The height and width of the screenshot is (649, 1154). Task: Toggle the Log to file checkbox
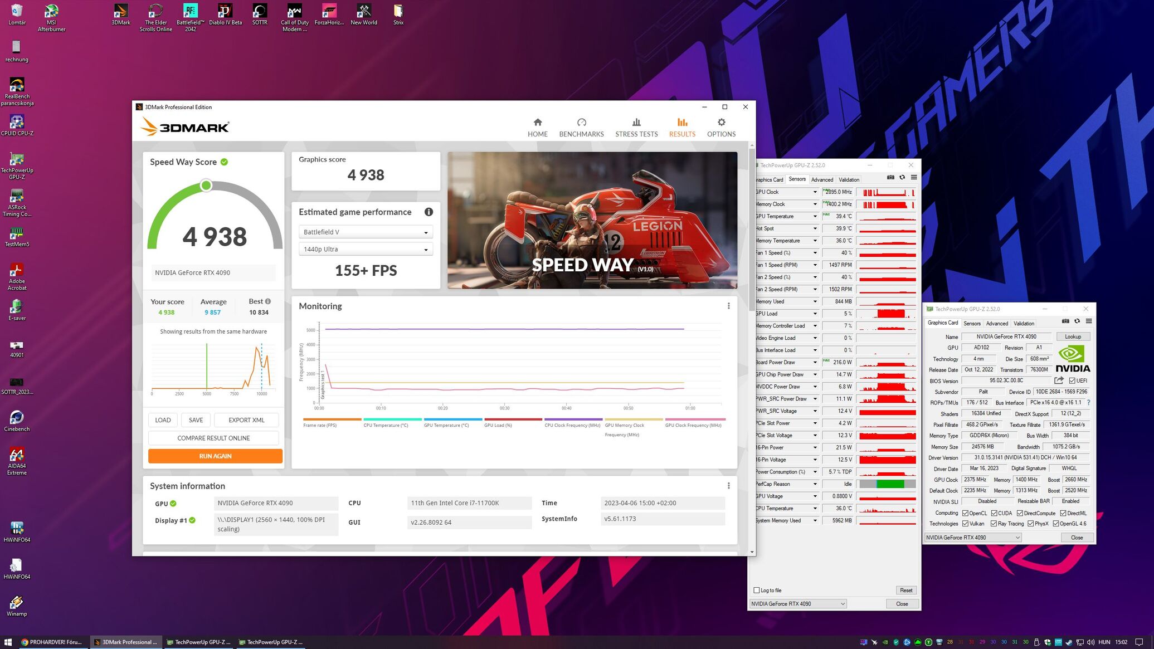pos(756,591)
